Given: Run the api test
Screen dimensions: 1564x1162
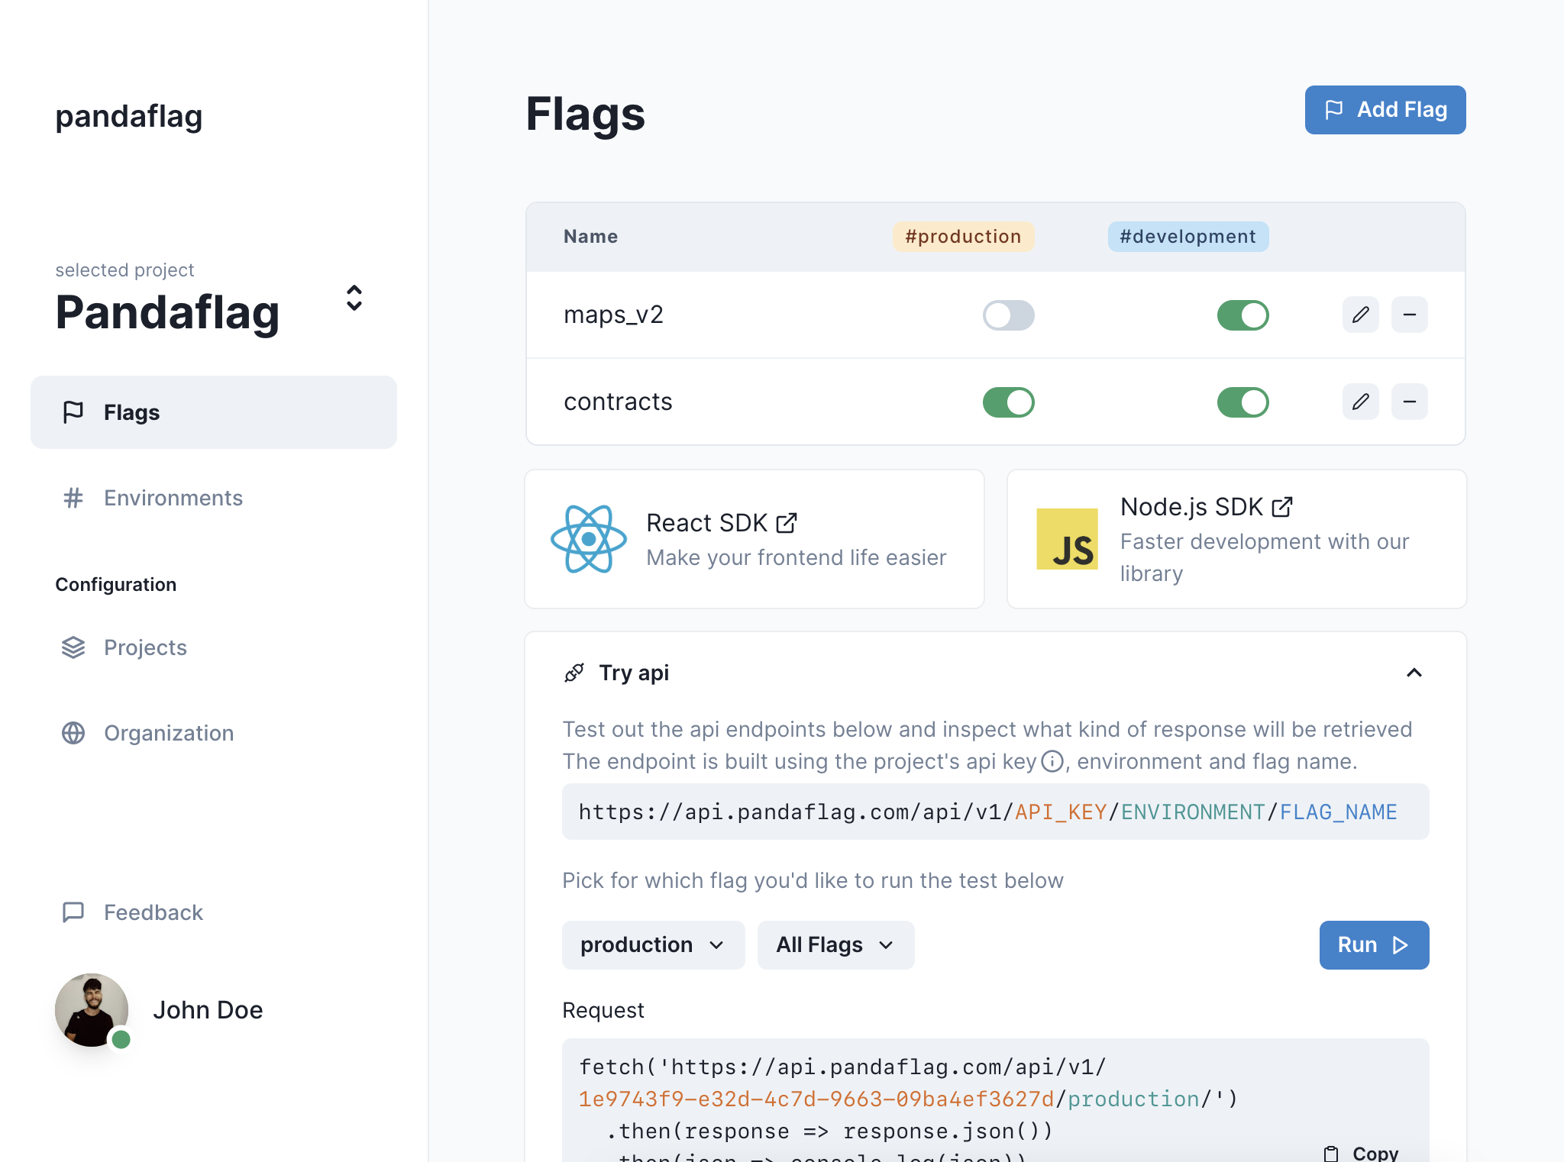Looking at the screenshot, I should 1374,945.
